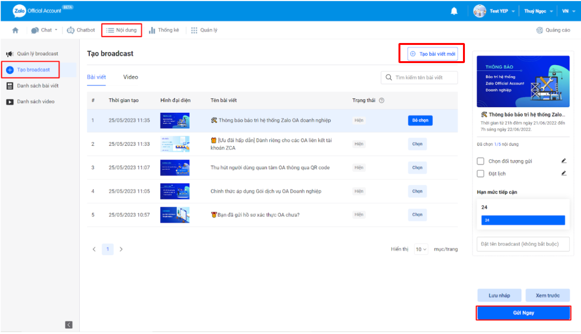Click the Thời gian tạo column header

coord(123,100)
